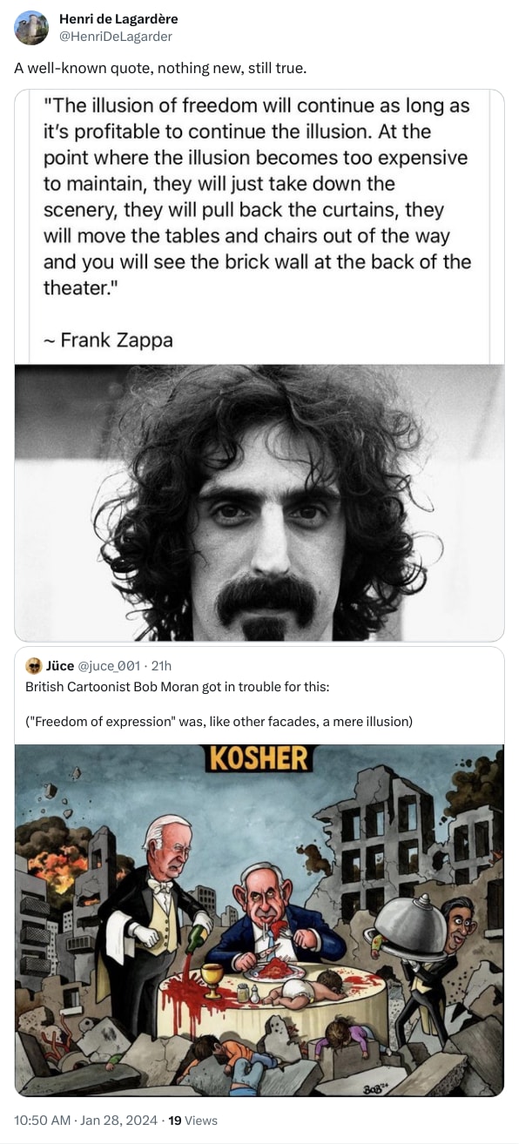Click the '~ Frank Zappa' attribution line
The width and height of the screenshot is (532, 1144).
[108, 340]
